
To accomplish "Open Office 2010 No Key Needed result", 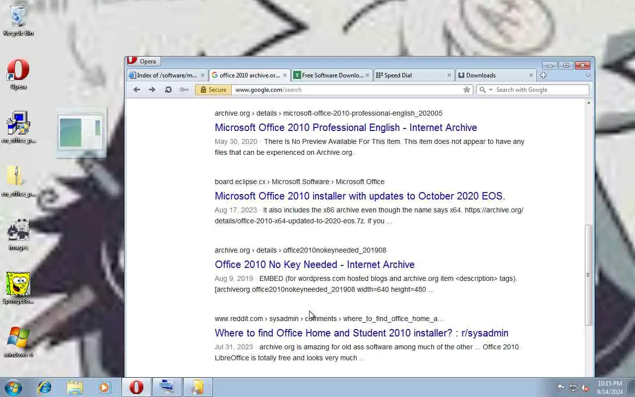I will point(315,265).
